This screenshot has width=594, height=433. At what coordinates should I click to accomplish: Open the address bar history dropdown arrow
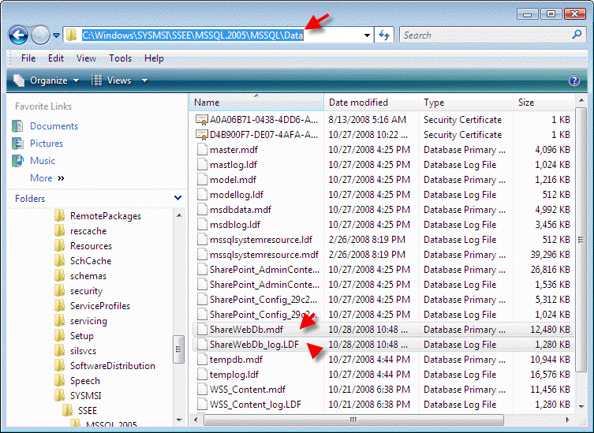[x=367, y=35]
